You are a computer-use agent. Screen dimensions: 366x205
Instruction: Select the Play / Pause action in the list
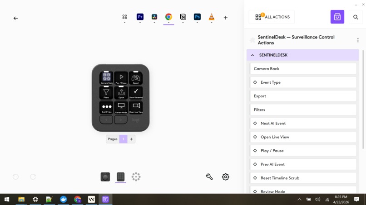coord(303,151)
